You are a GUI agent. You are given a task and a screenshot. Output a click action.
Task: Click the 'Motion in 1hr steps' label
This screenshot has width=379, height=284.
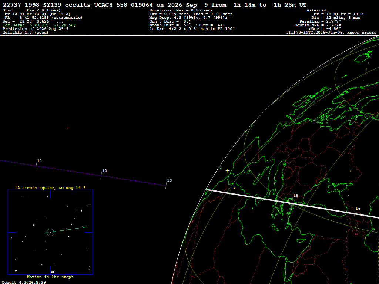point(50,277)
